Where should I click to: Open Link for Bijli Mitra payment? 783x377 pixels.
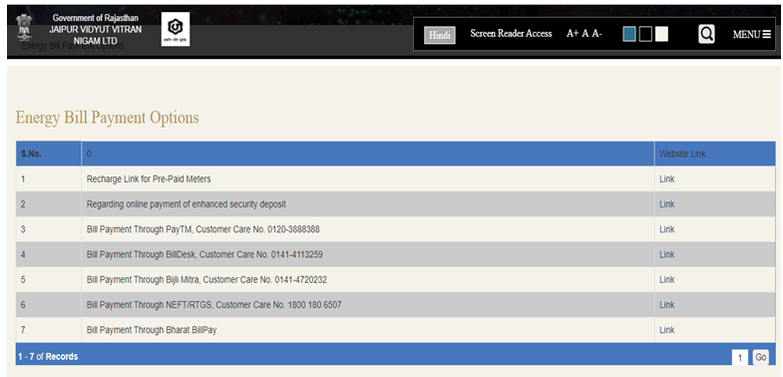point(666,279)
